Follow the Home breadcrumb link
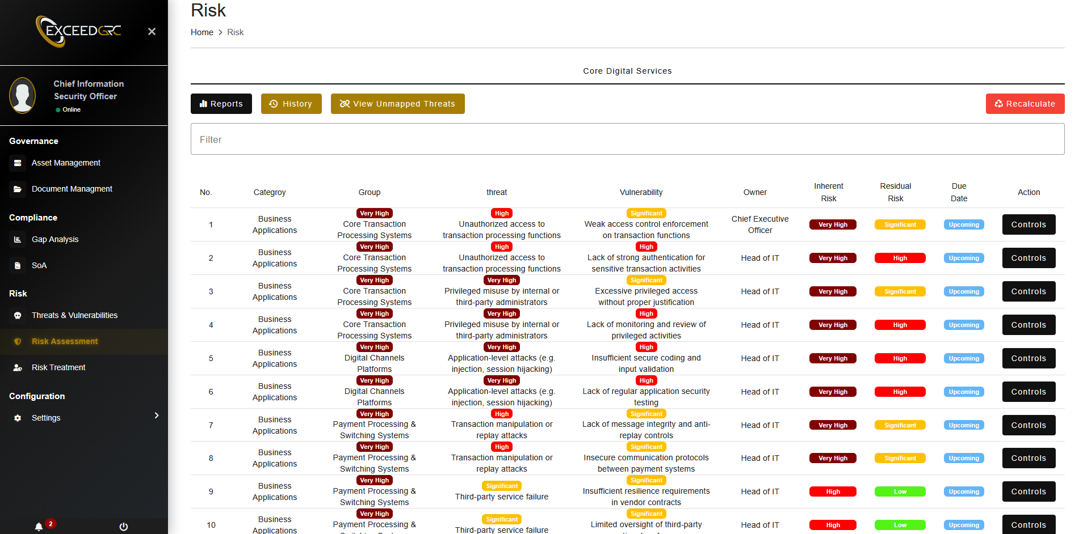 [202, 32]
